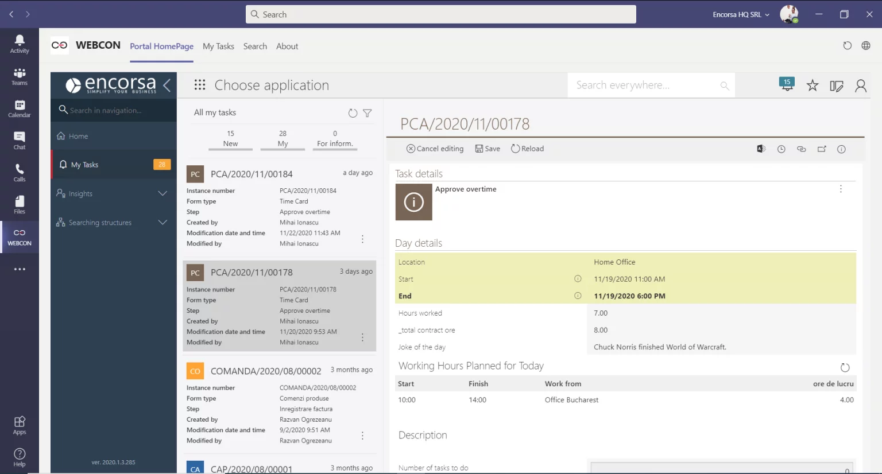Go to Home in navigation

(x=114, y=137)
